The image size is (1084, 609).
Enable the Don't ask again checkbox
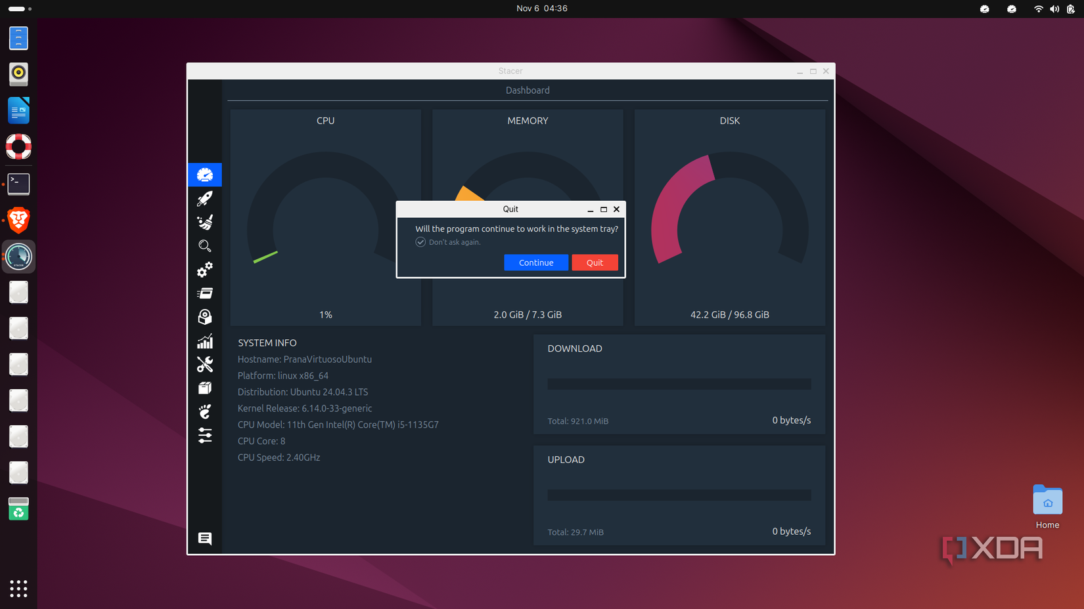point(420,242)
